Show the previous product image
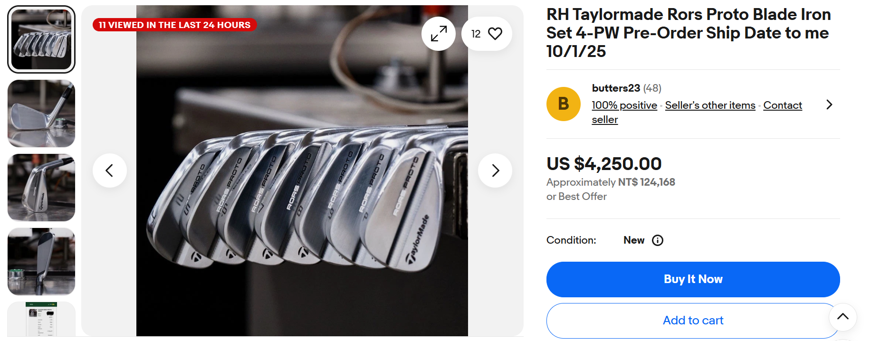Viewport: 871px width, 341px height. [110, 170]
